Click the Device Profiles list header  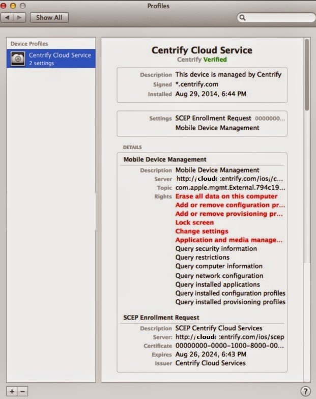tap(30, 44)
